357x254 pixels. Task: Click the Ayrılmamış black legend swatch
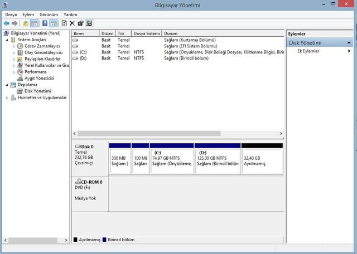pyautogui.click(x=75, y=240)
